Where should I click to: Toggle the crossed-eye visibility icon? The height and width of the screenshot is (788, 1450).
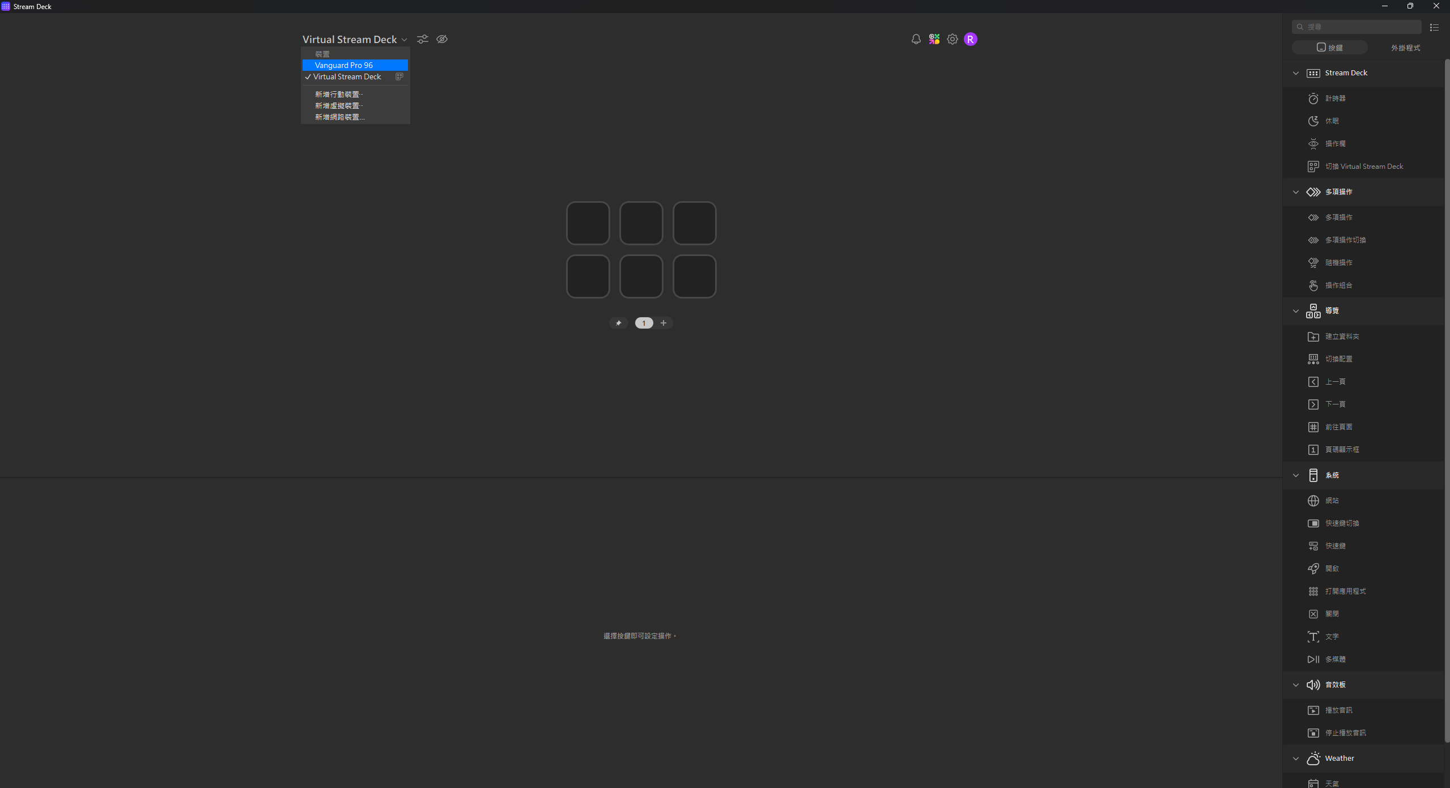(x=442, y=39)
